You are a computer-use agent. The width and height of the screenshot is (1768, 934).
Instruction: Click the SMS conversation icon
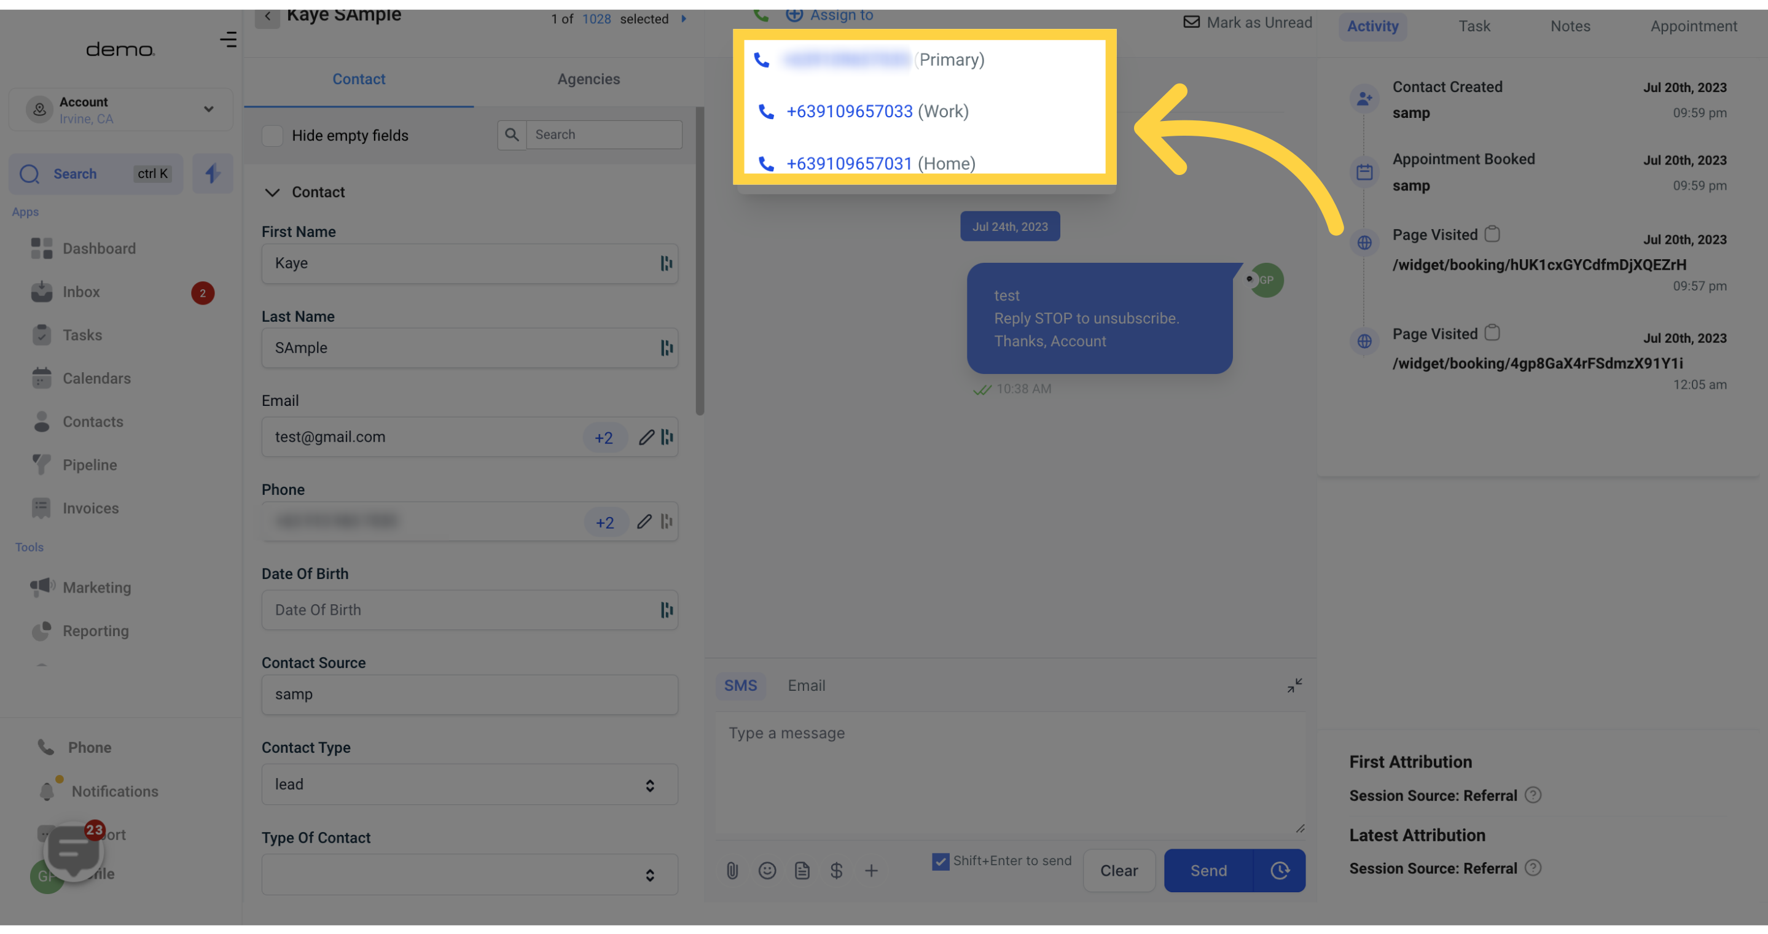739,686
